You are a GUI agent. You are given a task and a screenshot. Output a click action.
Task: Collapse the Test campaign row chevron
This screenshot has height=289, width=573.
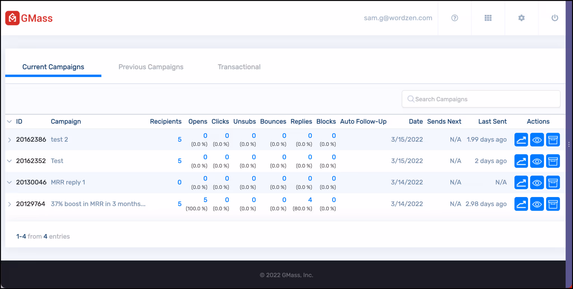(9, 161)
